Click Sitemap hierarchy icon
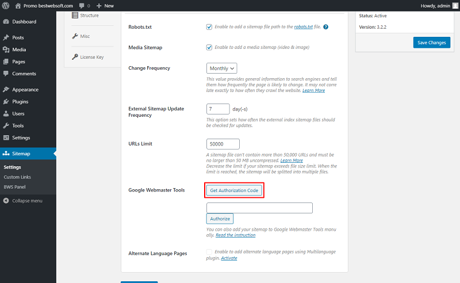 click(x=6, y=153)
